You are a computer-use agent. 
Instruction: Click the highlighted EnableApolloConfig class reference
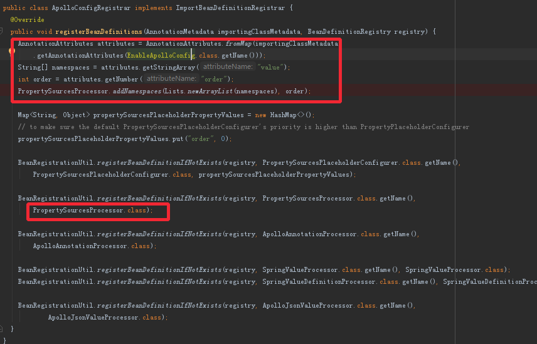[161, 55]
